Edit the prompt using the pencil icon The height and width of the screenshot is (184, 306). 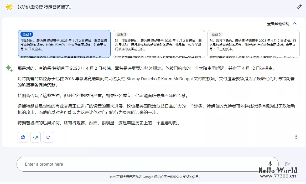point(299,7)
